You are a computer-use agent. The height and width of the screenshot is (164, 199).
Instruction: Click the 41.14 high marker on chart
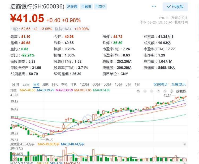[x=167, y=95]
